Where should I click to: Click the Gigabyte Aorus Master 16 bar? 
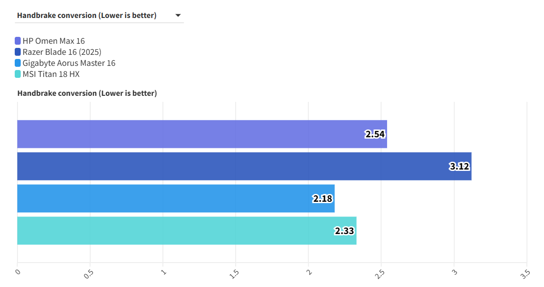point(161,199)
